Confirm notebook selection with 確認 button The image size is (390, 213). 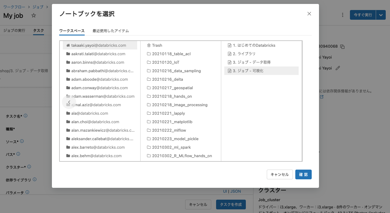(303, 174)
